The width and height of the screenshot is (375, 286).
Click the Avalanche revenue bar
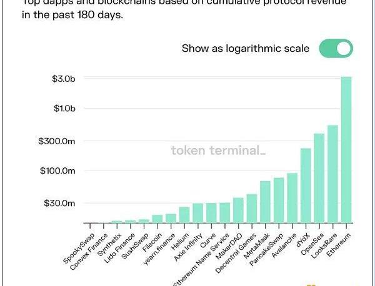tap(292, 198)
